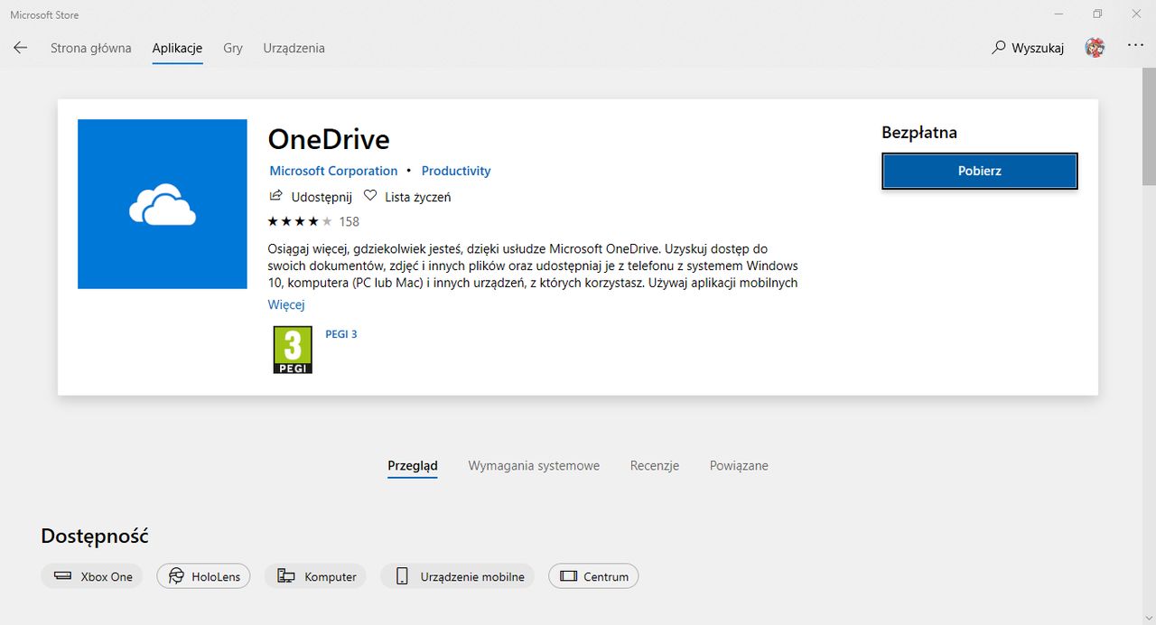Restore down the Microsoft Store window
The width and height of the screenshot is (1156, 625).
1097,14
